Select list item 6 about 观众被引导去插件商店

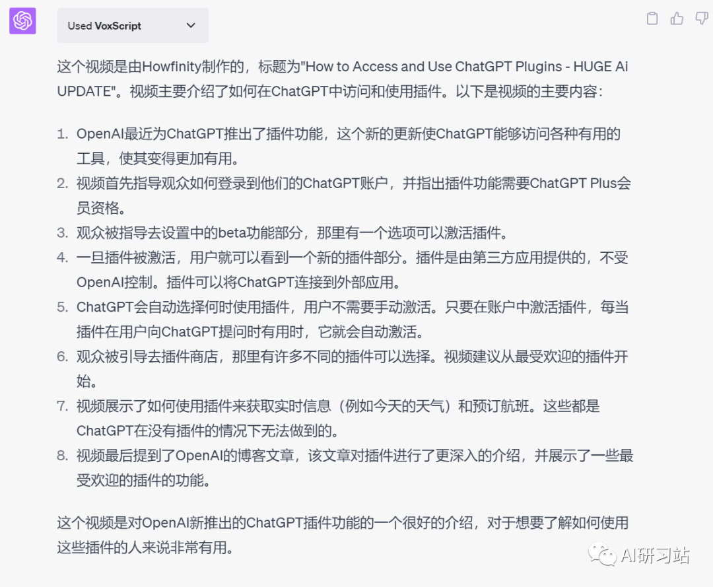[353, 368]
